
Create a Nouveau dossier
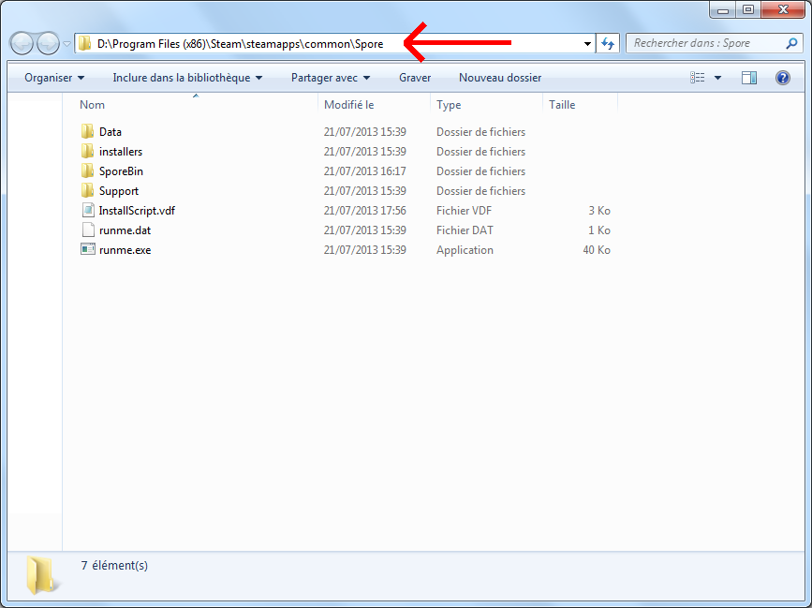(500, 78)
